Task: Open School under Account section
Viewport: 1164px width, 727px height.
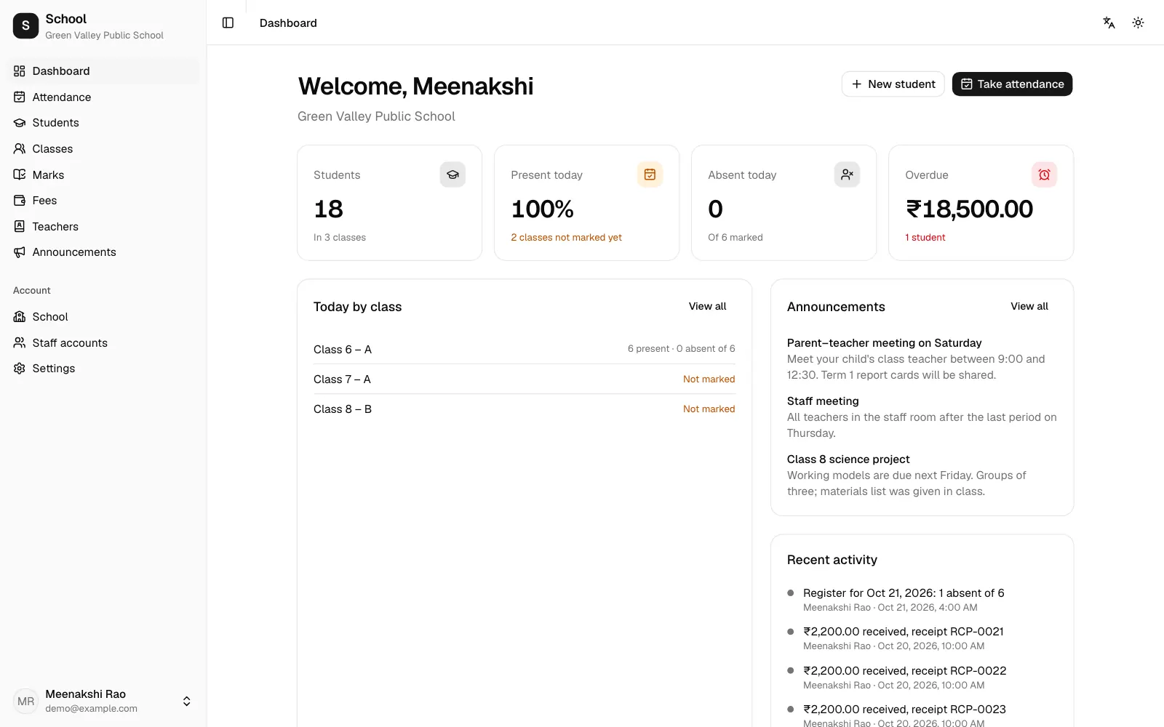Action: [103, 317]
